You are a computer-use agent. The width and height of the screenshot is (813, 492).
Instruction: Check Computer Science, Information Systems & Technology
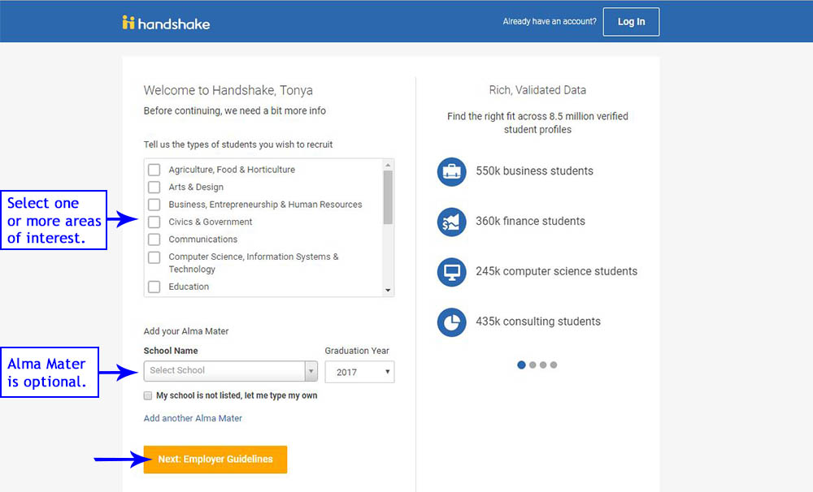(154, 257)
